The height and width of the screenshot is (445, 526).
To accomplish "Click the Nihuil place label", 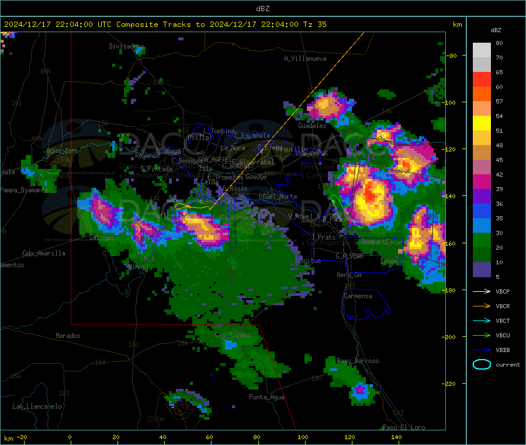I will click(x=138, y=267).
